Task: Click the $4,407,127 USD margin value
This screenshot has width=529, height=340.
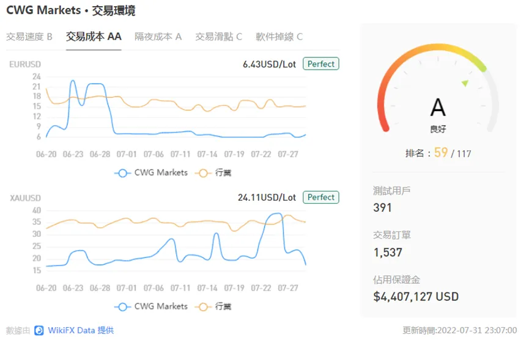Action: click(x=416, y=297)
